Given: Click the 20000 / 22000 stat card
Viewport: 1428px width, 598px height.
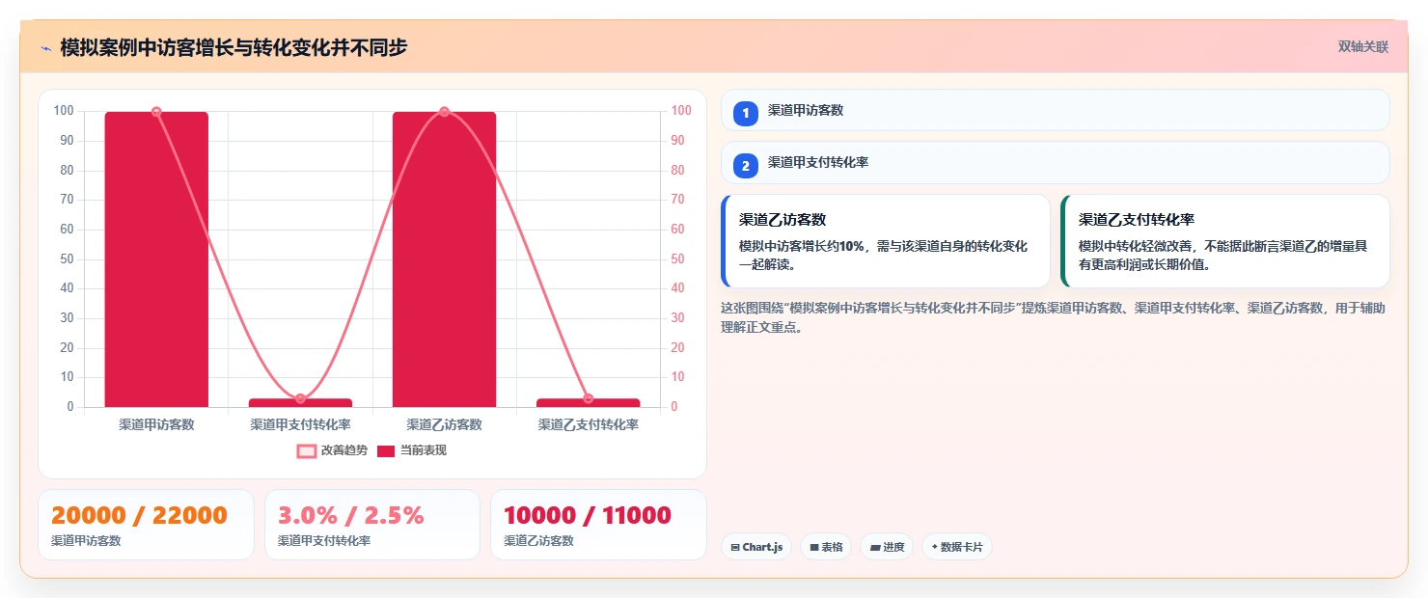Looking at the screenshot, I should [x=146, y=525].
